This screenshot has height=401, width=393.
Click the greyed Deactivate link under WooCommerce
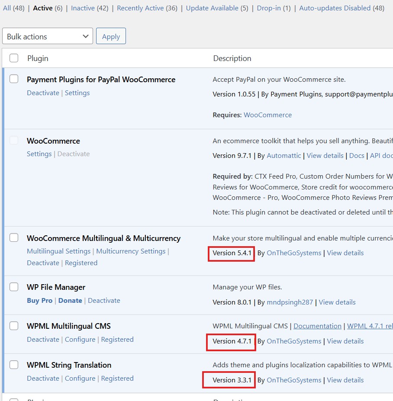click(74, 154)
